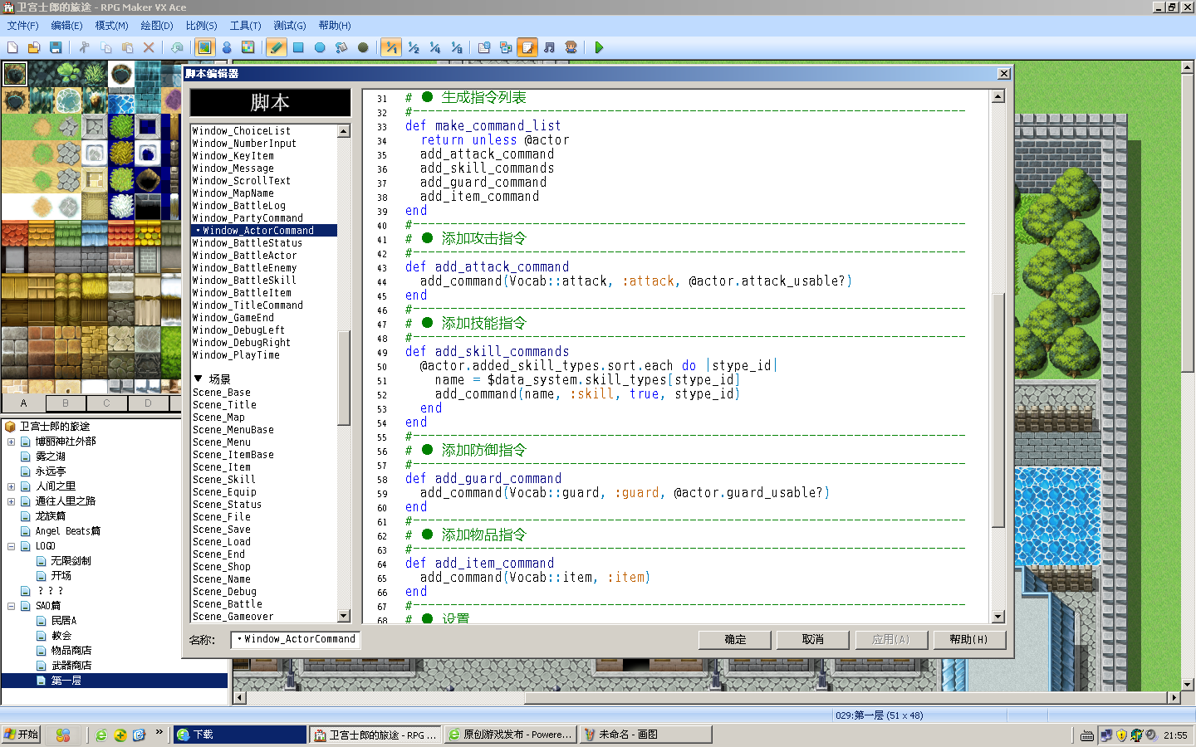Select Scene_Battle in the script list
The height and width of the screenshot is (747, 1196).
[x=228, y=604]
